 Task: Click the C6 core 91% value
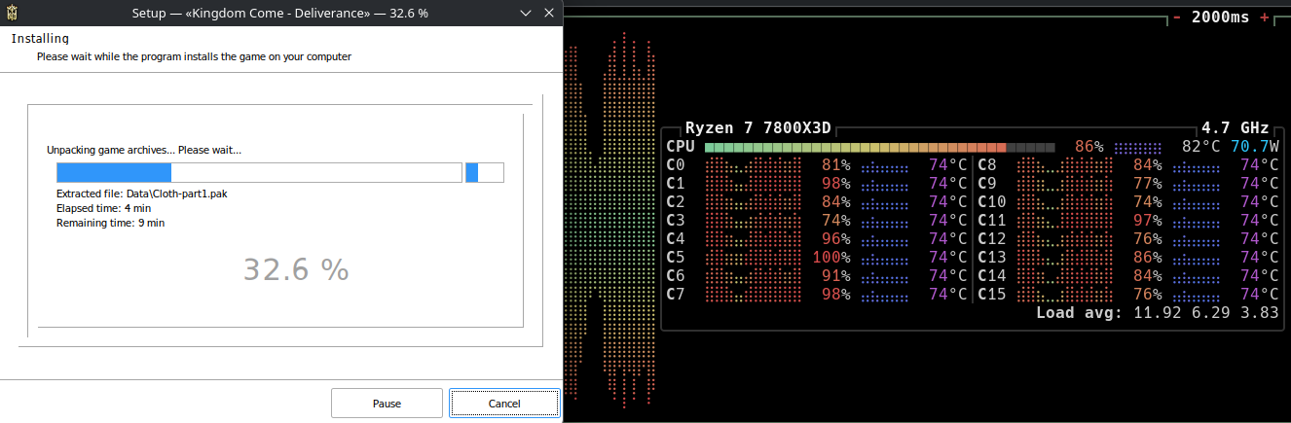coord(836,276)
